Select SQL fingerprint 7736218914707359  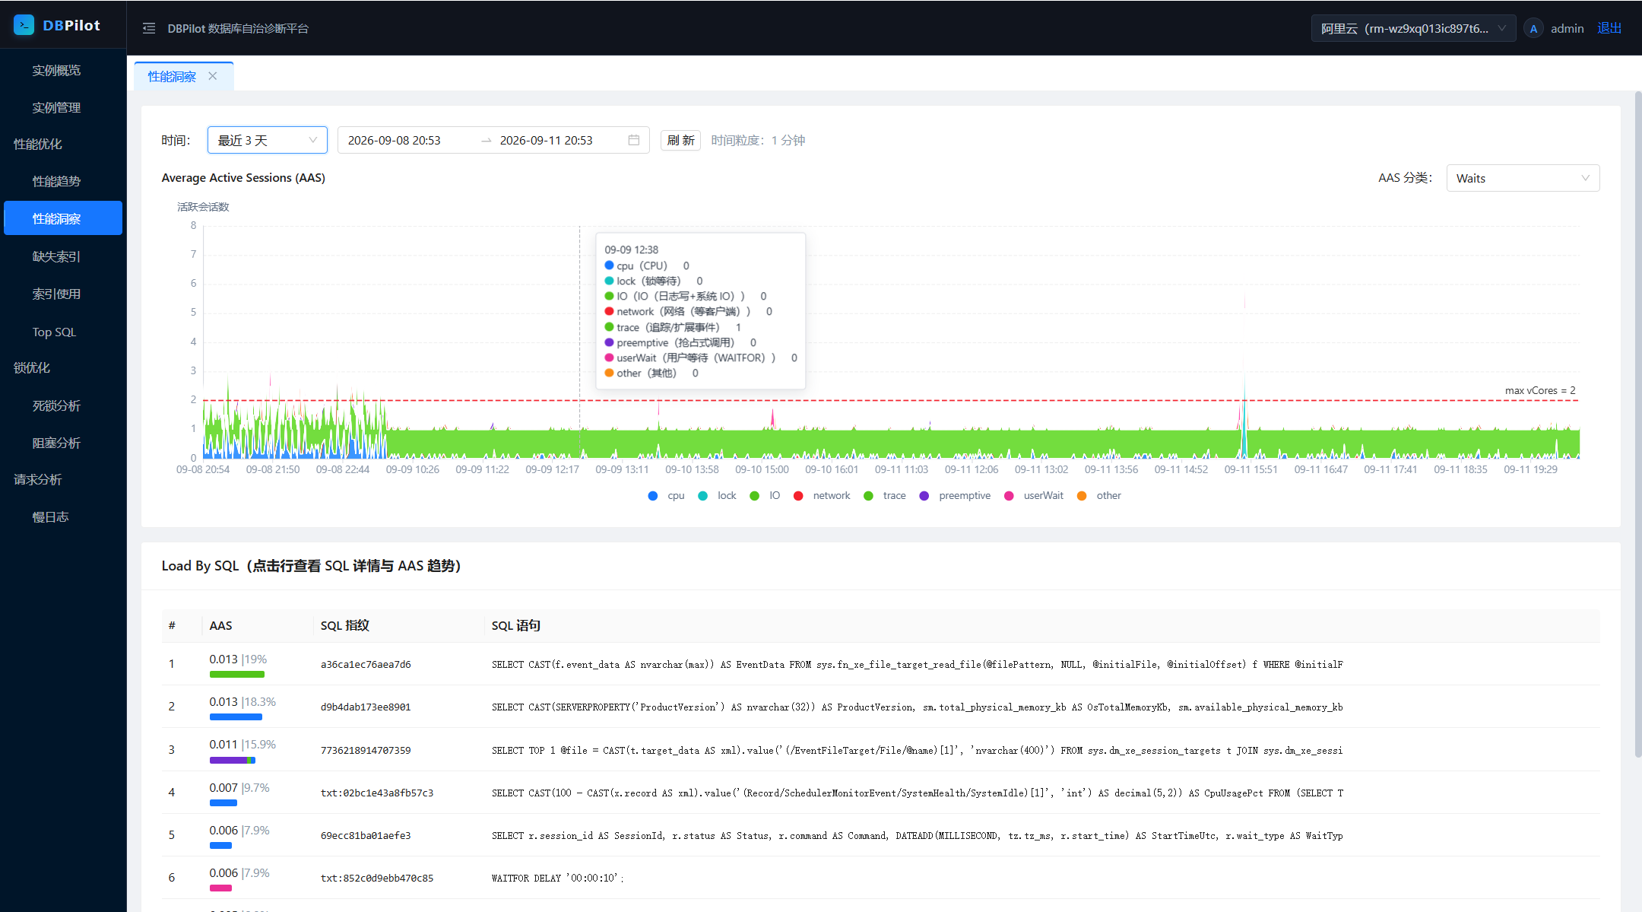pyautogui.click(x=366, y=750)
